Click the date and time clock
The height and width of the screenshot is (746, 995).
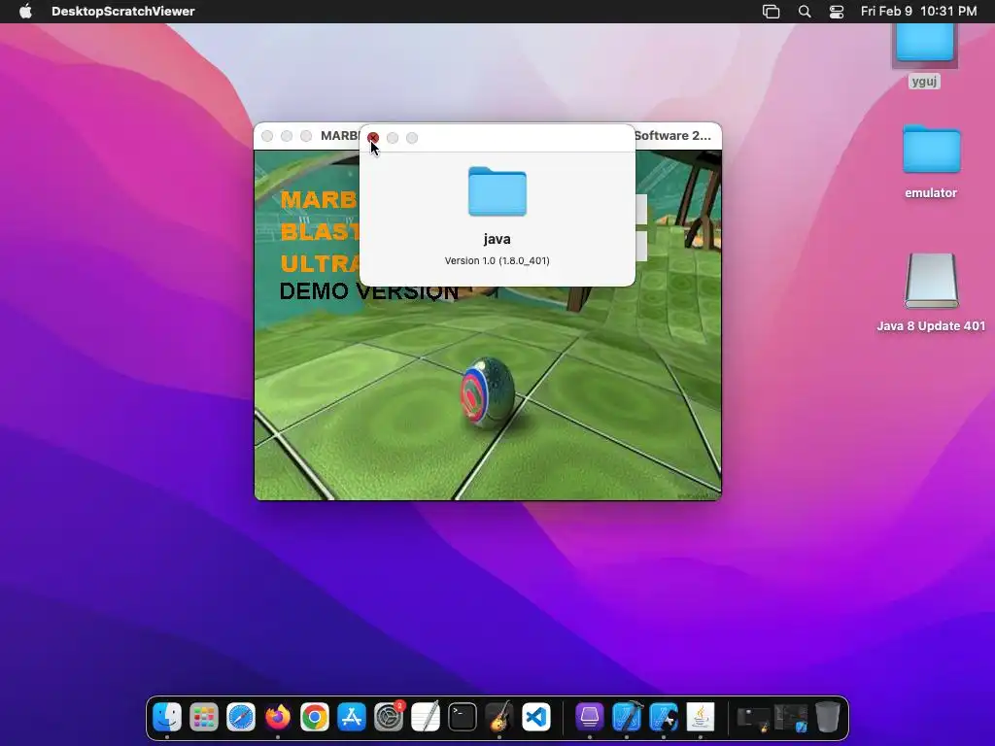click(x=918, y=12)
